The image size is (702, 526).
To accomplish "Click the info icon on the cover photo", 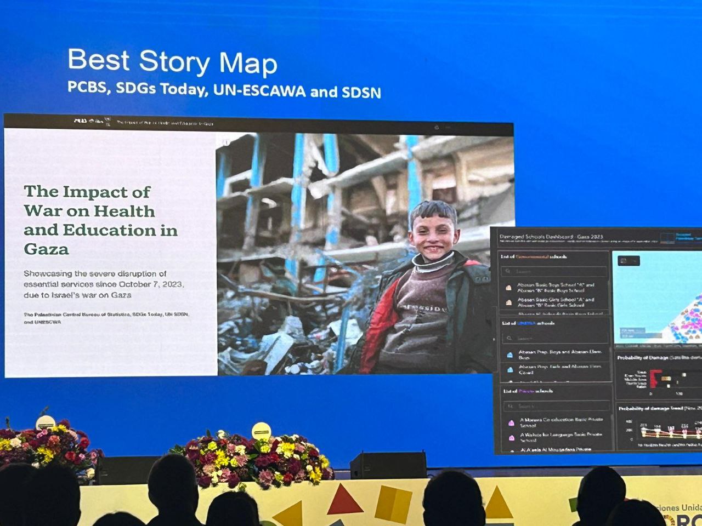I will pos(225,142).
